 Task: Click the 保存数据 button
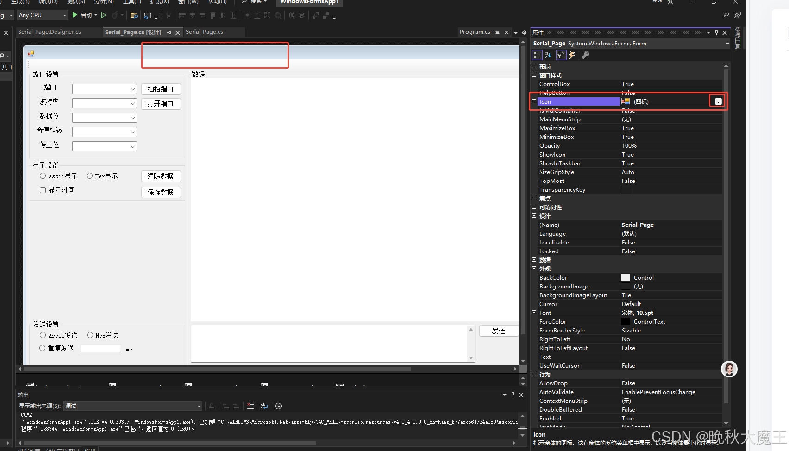click(161, 192)
